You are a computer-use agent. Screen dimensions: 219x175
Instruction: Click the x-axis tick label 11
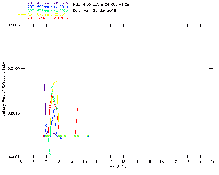[98, 162]
